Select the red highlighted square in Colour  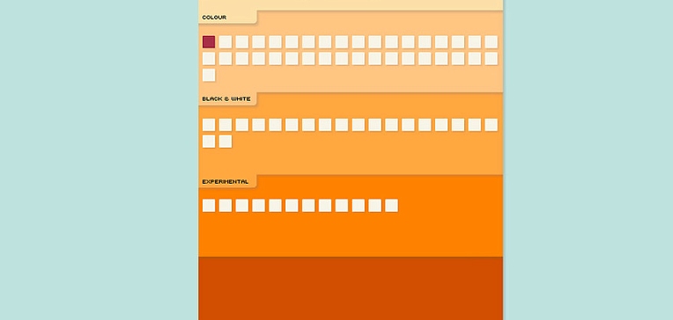(x=209, y=42)
